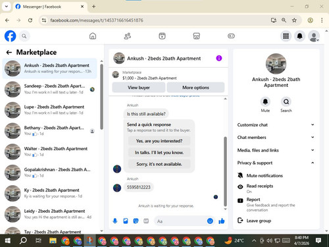Bookmark this page with the star icon
329x247 pixels.
[294, 20]
